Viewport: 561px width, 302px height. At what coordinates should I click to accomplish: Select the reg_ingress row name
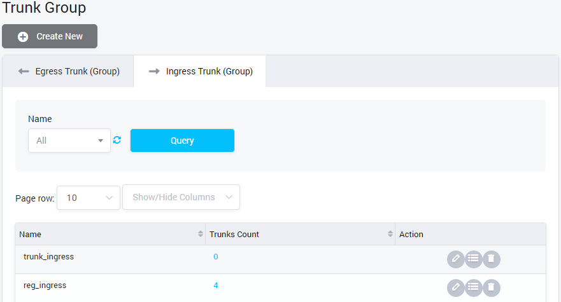click(45, 285)
